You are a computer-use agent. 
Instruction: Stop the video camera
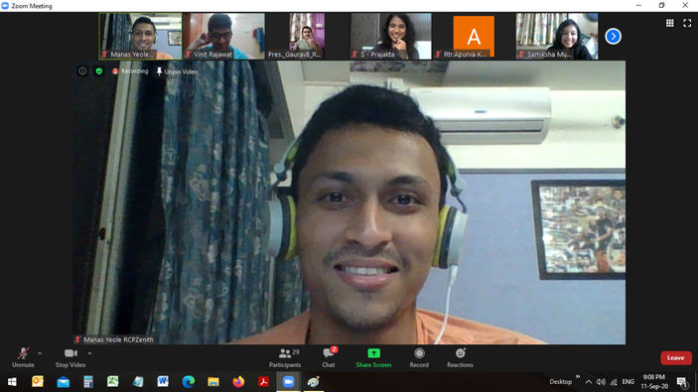point(70,357)
